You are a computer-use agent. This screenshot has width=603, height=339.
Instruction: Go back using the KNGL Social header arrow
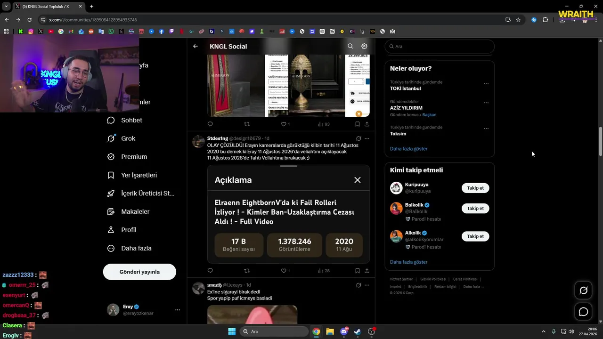196,46
